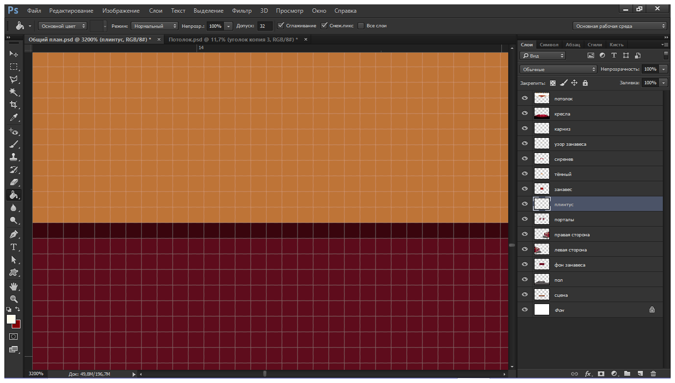Open the Layers panel flyout menu
Viewport: 675px width, 383px height.
(666, 44)
